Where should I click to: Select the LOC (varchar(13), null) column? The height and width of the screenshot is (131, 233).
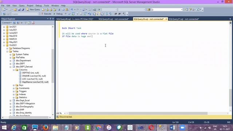32,79
